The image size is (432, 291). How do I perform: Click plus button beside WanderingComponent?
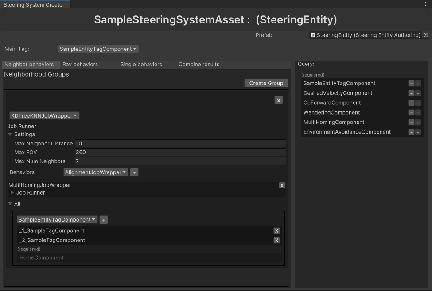coord(418,113)
